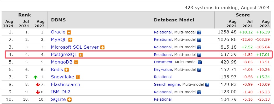Open the SQLite DBMS link
Screen dimensions: 274x104
pos(58,100)
